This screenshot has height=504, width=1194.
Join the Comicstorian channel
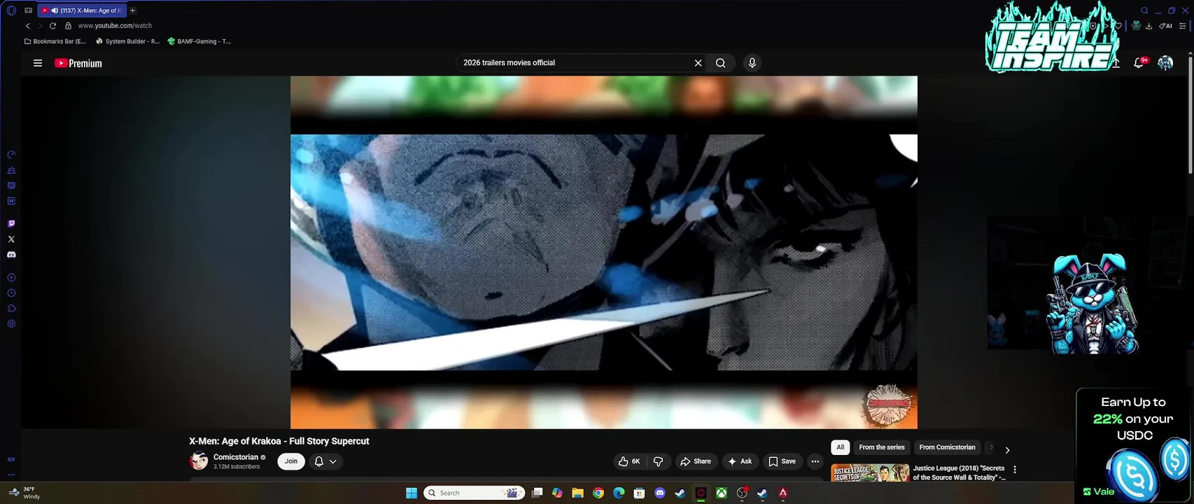click(291, 461)
